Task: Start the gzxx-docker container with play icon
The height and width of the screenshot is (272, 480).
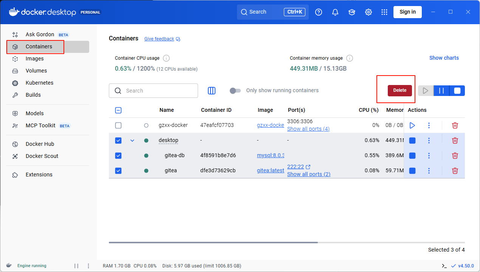Action: click(x=412, y=125)
